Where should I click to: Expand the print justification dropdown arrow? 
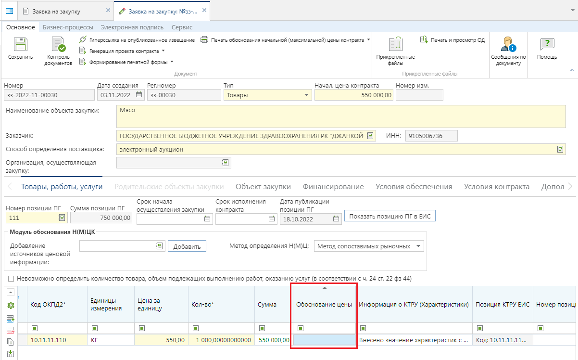pos(369,40)
